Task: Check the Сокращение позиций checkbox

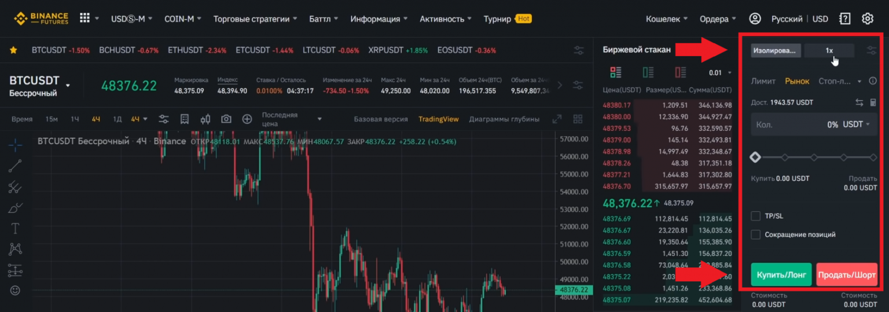Action: tap(755, 234)
